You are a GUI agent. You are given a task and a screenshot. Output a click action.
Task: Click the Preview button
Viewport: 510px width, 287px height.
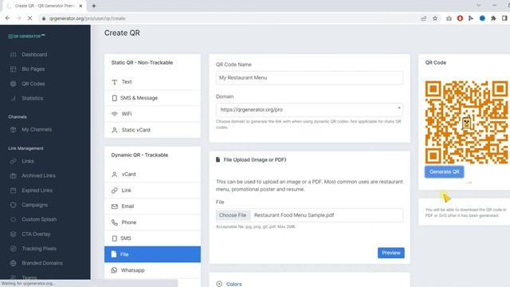pyautogui.click(x=391, y=253)
